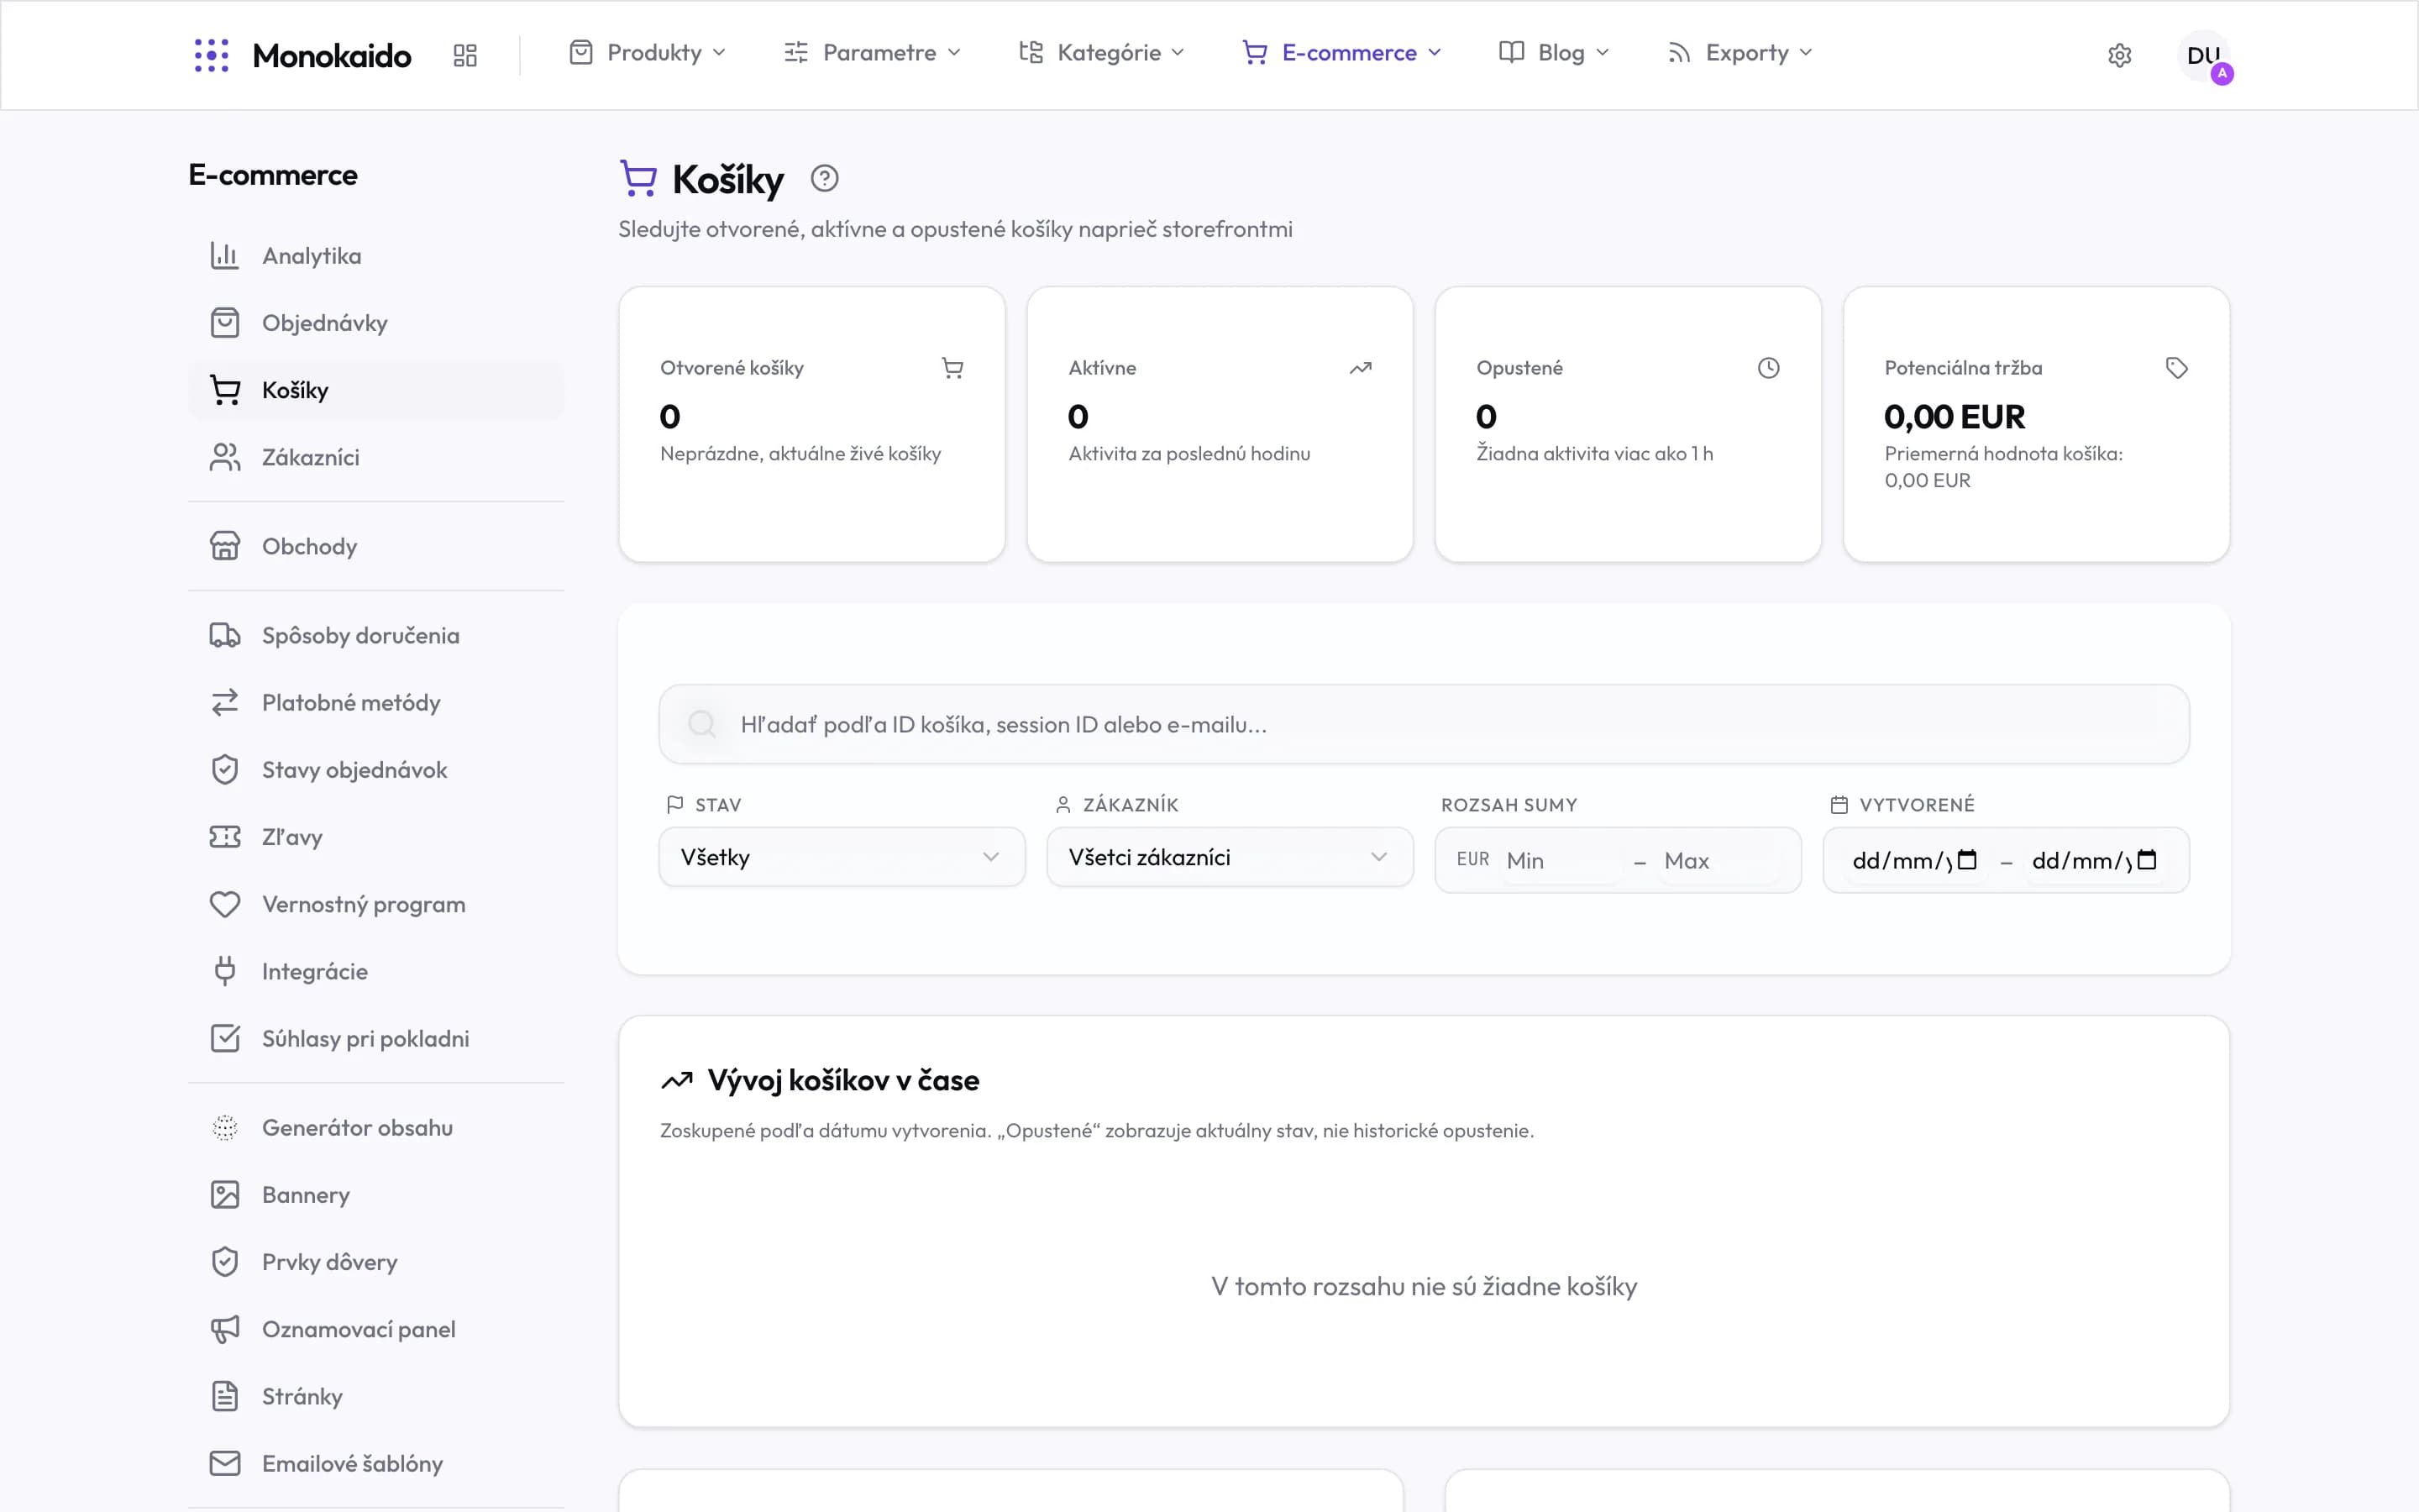Open the Všetci zákazníci dropdown
Image resolution: width=2419 pixels, height=1512 pixels.
(1230, 857)
